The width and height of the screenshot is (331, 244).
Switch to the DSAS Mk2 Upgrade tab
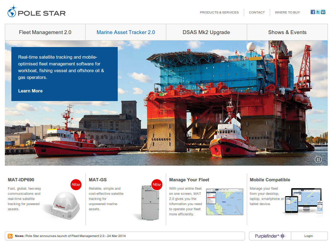pyautogui.click(x=206, y=32)
